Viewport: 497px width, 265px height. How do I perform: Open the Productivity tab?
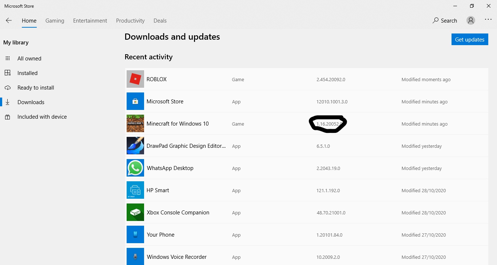(x=130, y=21)
